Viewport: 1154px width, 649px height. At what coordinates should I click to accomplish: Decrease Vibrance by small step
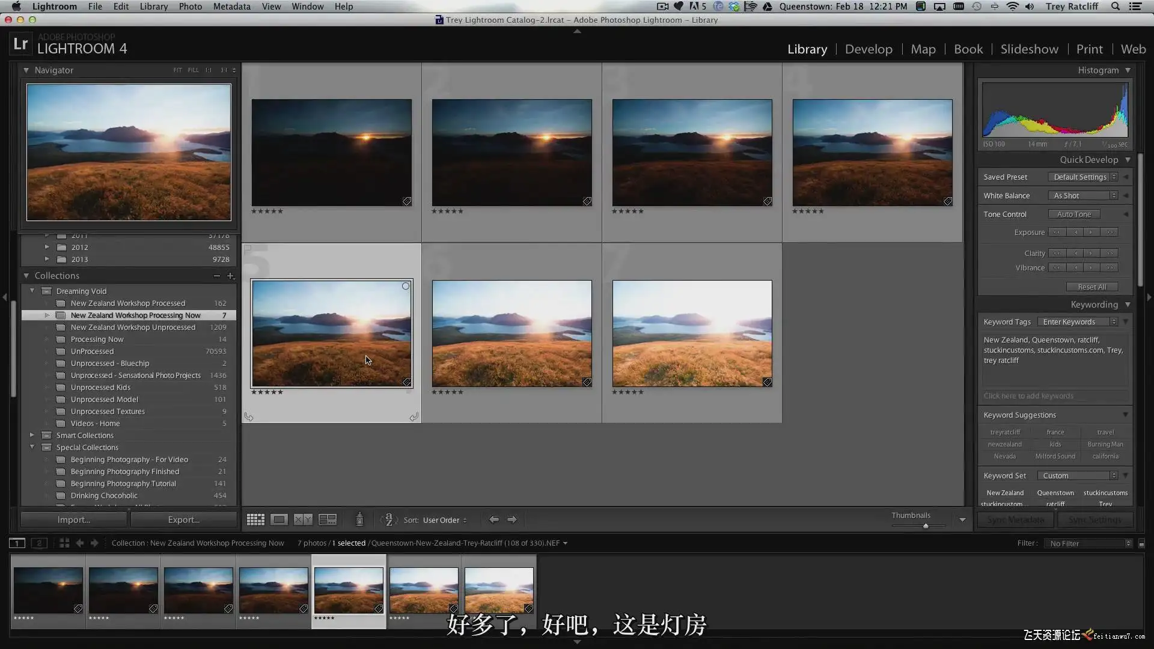point(1075,268)
